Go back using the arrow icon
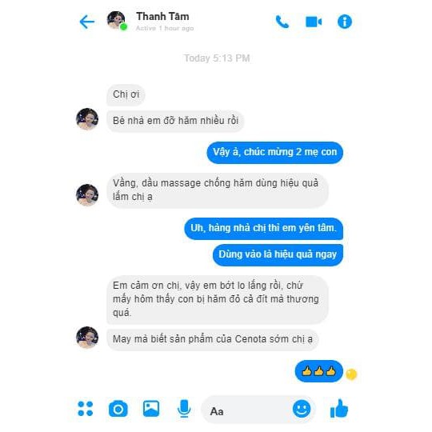This screenshot has width=432, height=432. pyautogui.click(x=86, y=22)
